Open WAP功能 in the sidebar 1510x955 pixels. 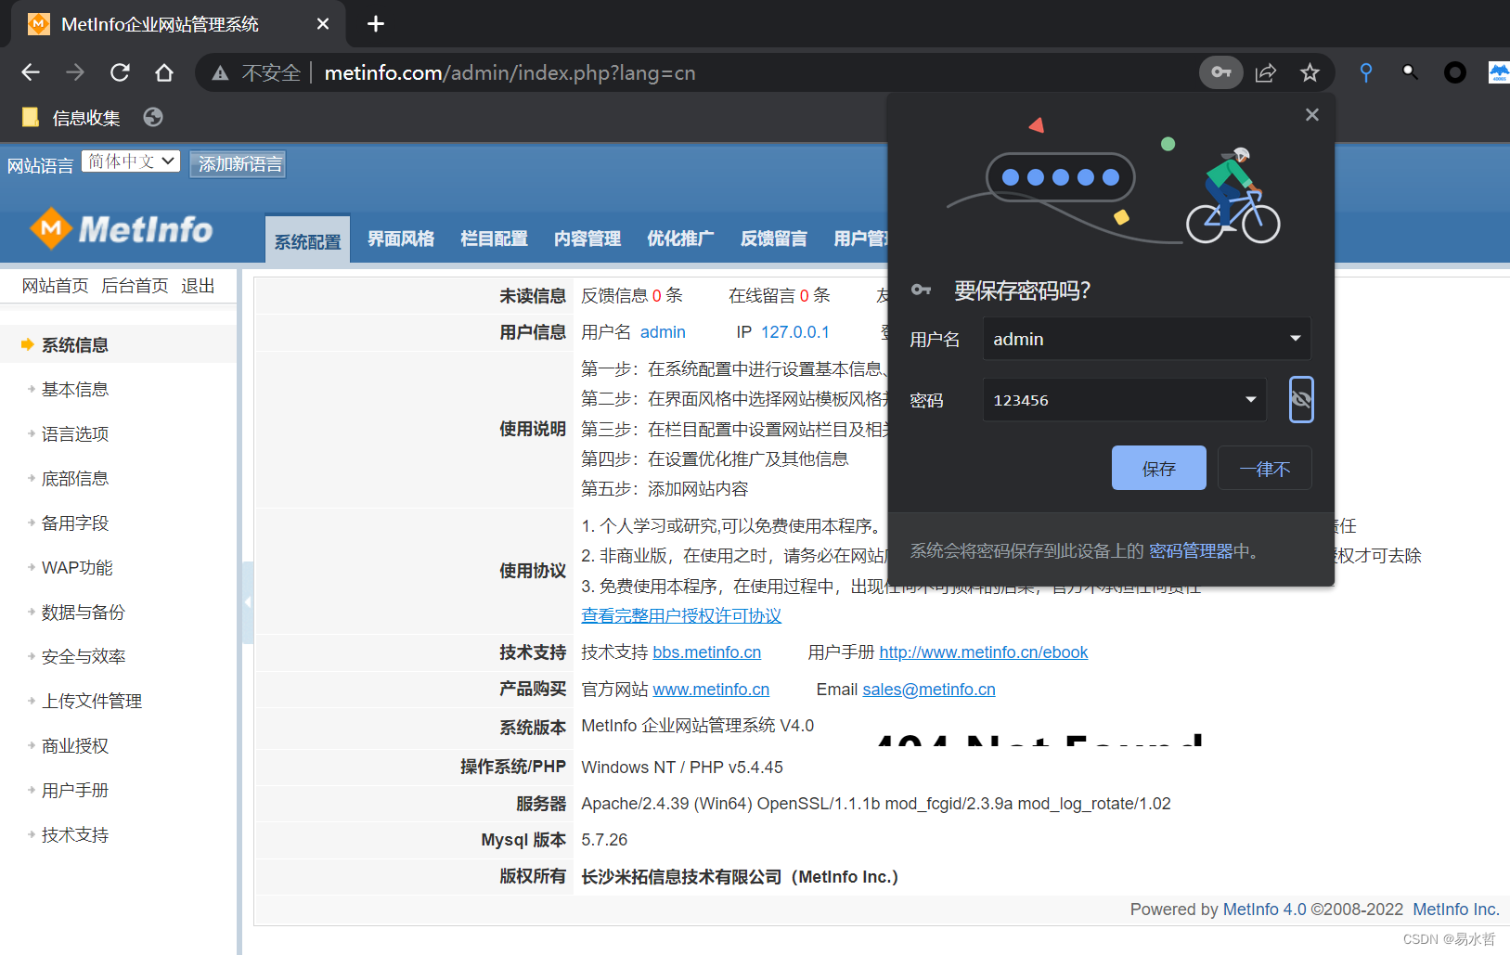coord(77,568)
